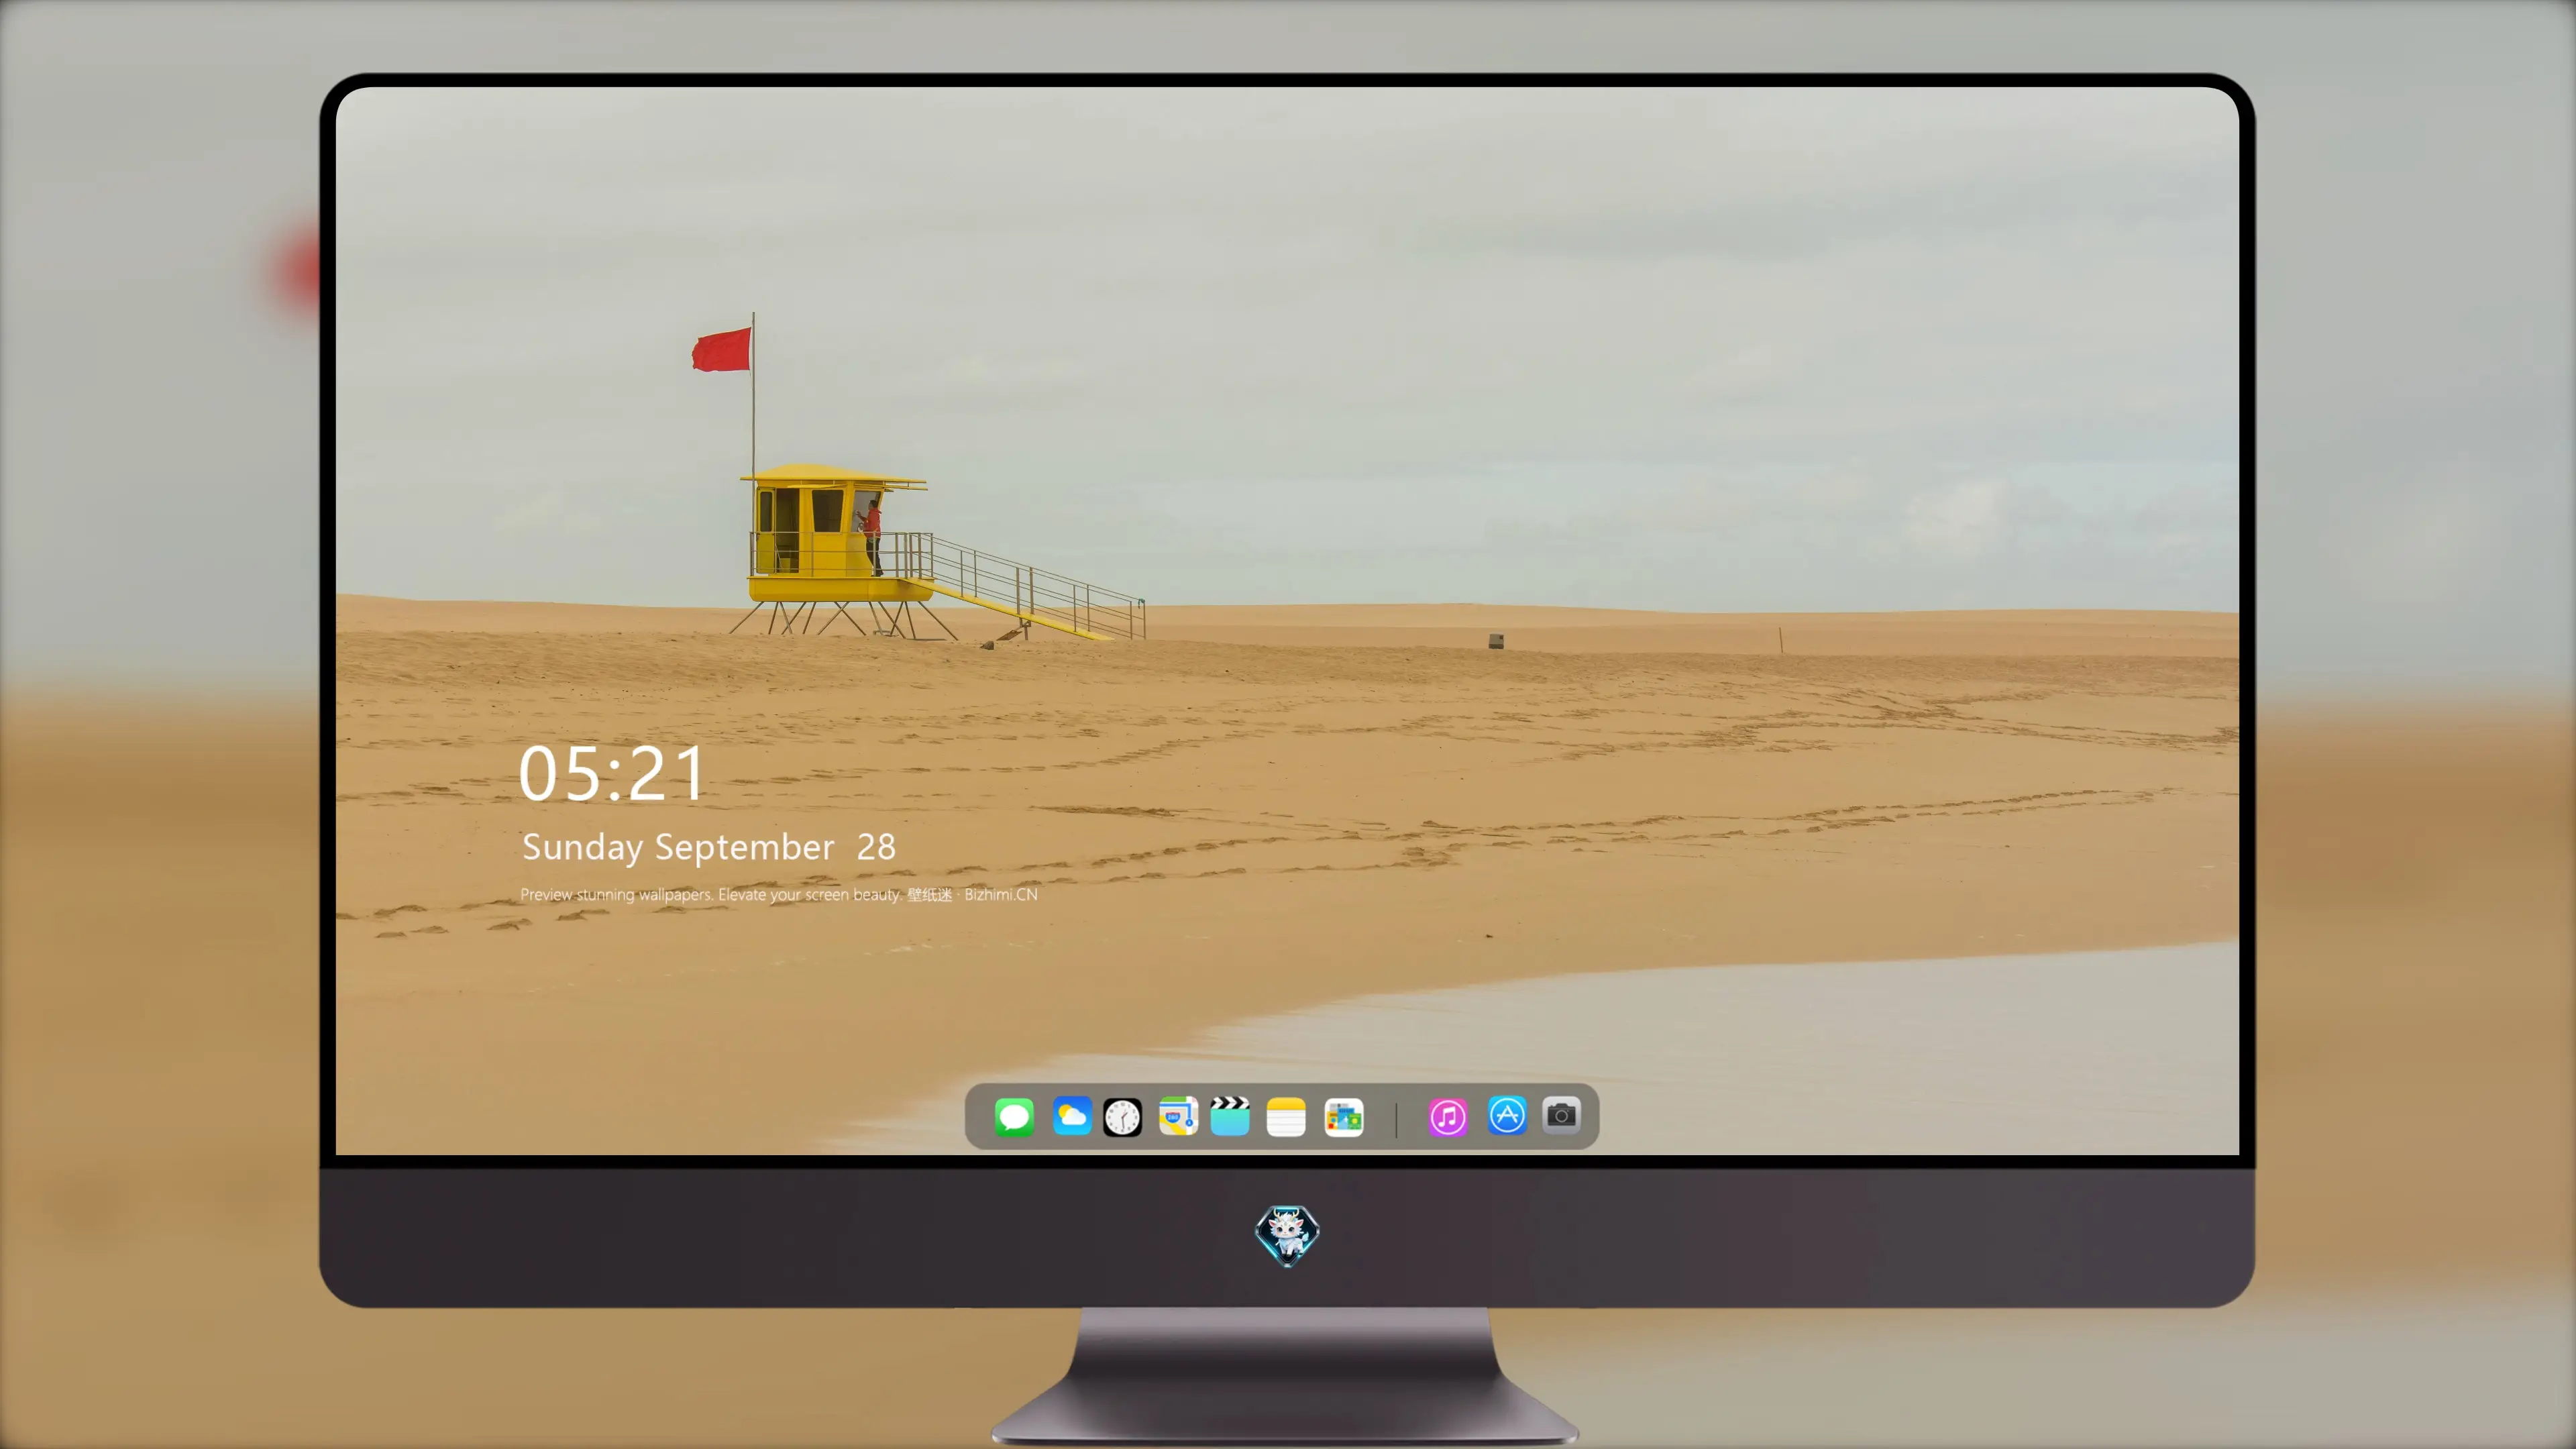Viewport: 2576px width, 1449px height.
Task: Open the blue App Store icon
Action: [1507, 1115]
